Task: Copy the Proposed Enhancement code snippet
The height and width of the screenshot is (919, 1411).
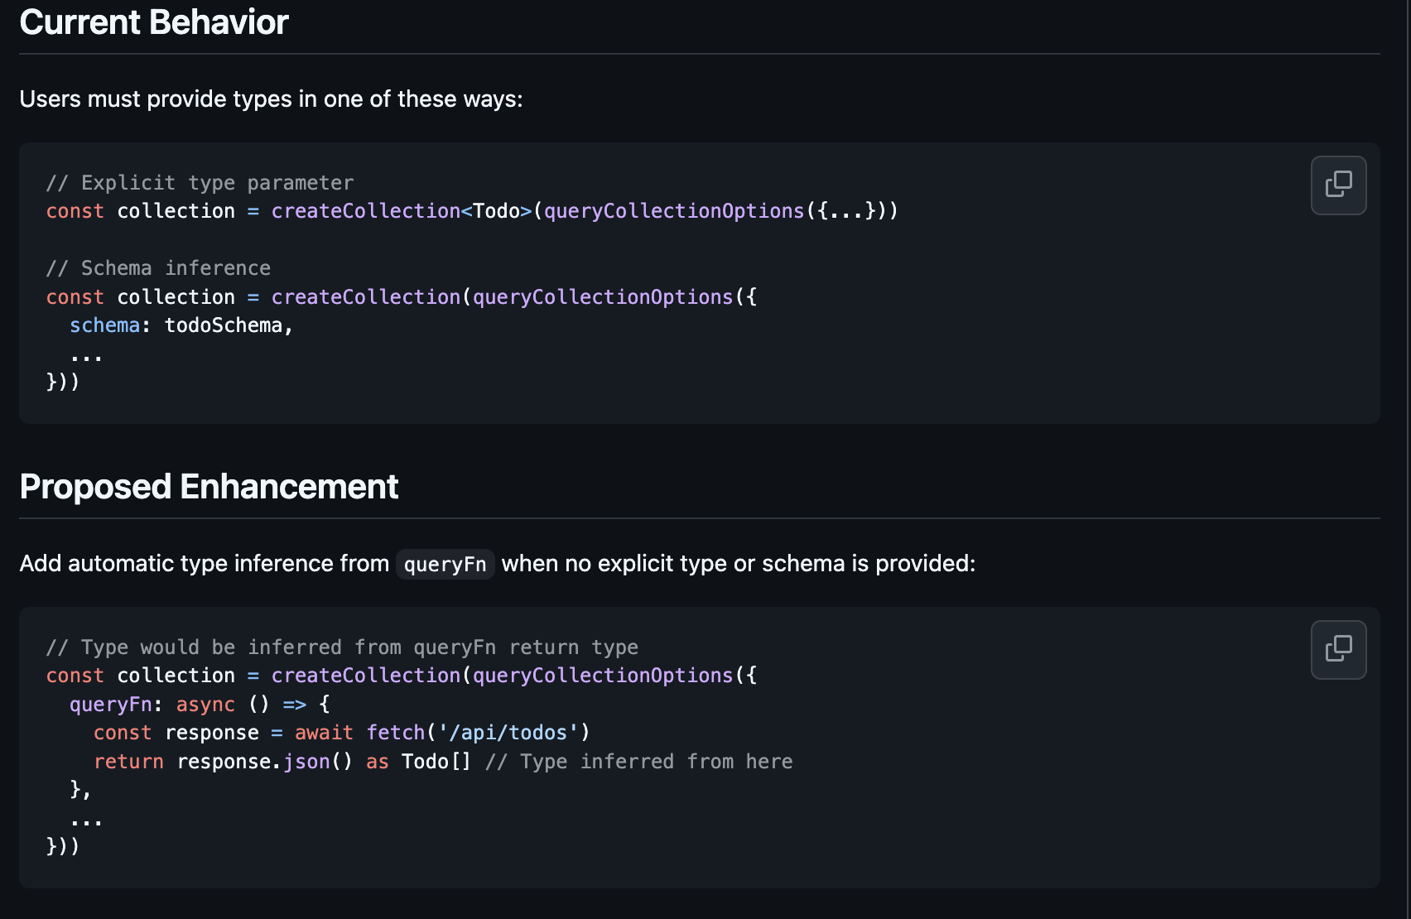Action: tap(1338, 649)
